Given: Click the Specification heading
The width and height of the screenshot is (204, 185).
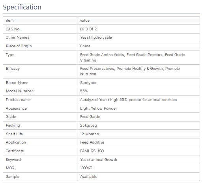Looking at the screenshot, I should 22,7.
